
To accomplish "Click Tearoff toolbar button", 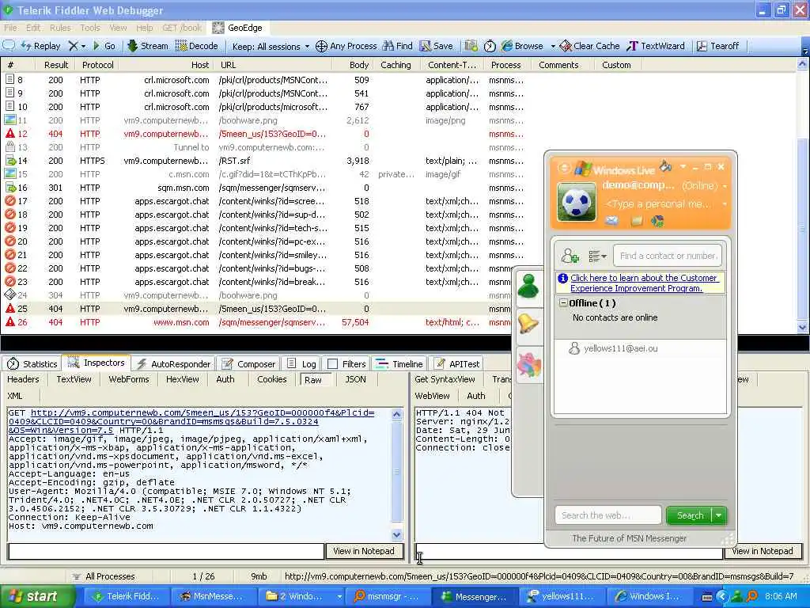I will (x=718, y=46).
